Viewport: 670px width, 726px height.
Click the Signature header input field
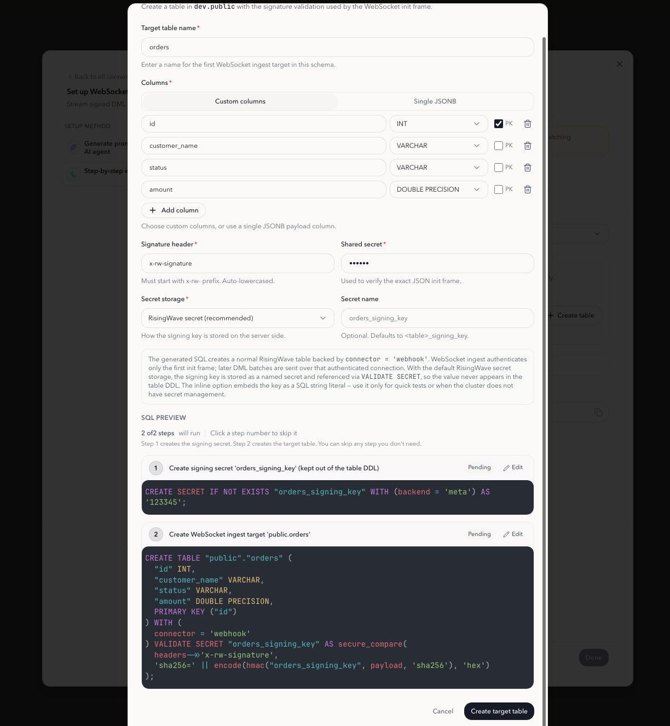pyautogui.click(x=238, y=263)
